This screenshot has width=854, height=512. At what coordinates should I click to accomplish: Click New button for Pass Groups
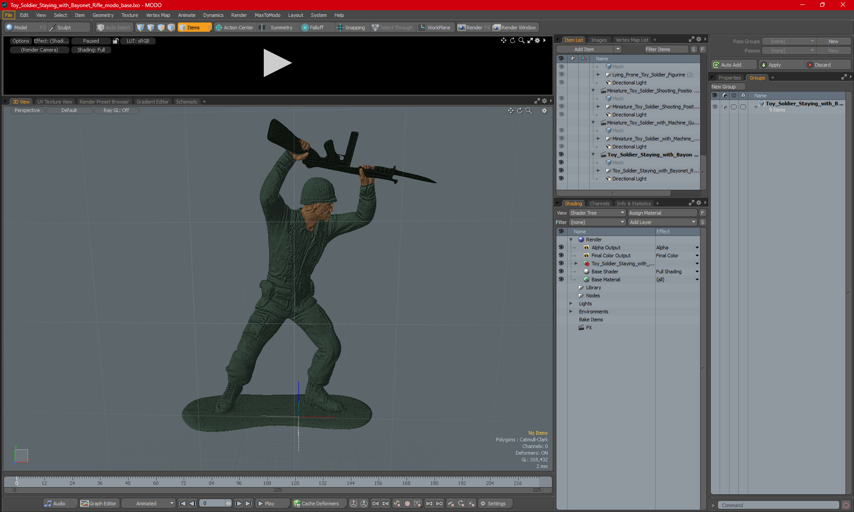pos(833,41)
